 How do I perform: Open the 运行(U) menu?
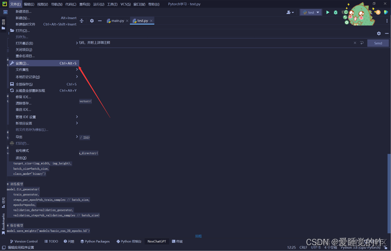[x=99, y=4]
